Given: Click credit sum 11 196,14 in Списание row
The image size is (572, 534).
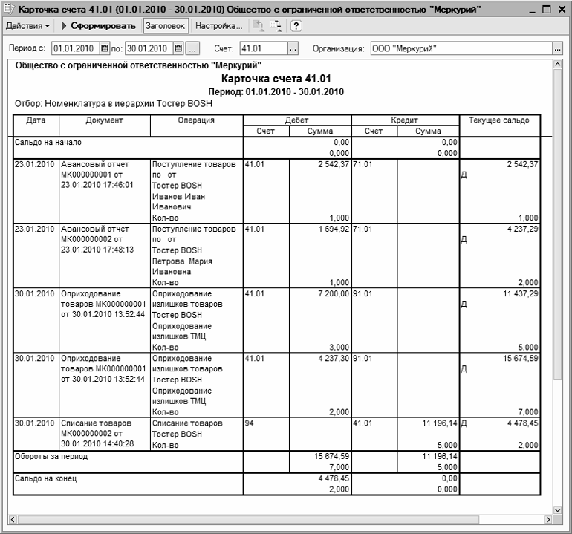Looking at the screenshot, I should (x=428, y=434).
